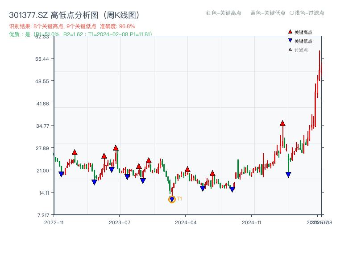Click the 14.11 y-axis label
Screen dimensions: 357x268
click(44, 193)
